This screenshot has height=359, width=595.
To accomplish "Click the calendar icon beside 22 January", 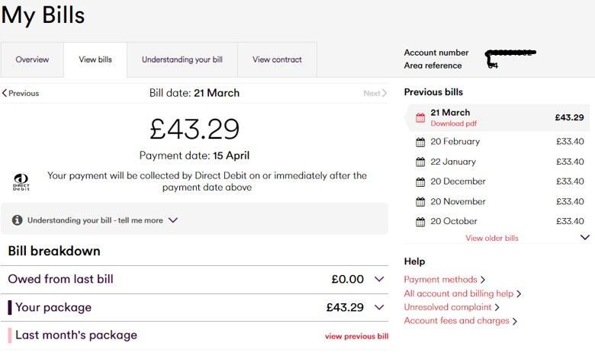I will click(x=420, y=162).
